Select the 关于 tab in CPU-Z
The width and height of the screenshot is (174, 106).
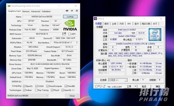(x=155, y=24)
